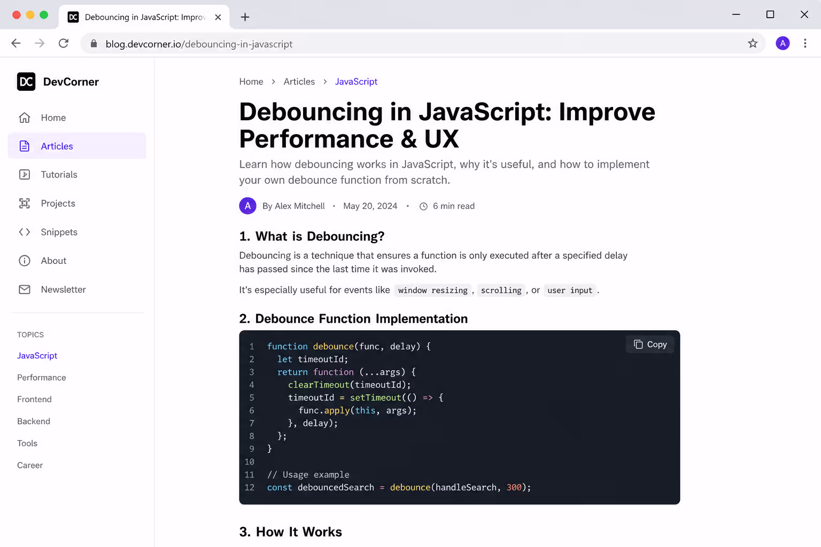Select the Frontend topic
Viewport: 821px width, 547px height.
(x=34, y=400)
